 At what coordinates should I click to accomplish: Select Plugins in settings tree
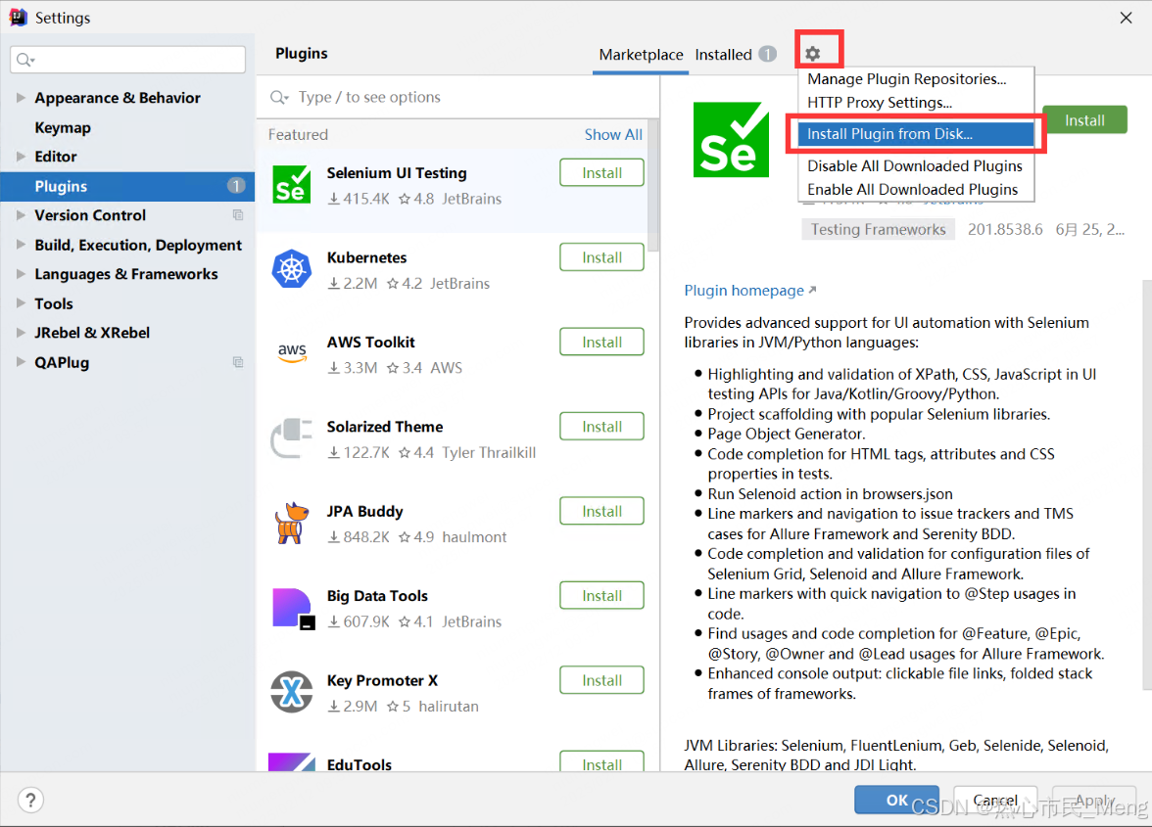tap(127, 186)
